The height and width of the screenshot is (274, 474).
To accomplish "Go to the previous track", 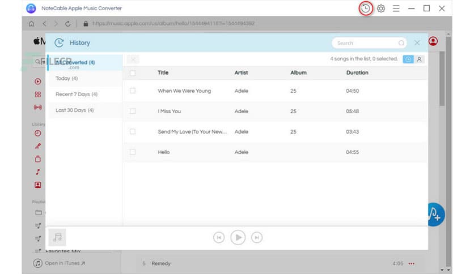I will pyautogui.click(x=219, y=238).
